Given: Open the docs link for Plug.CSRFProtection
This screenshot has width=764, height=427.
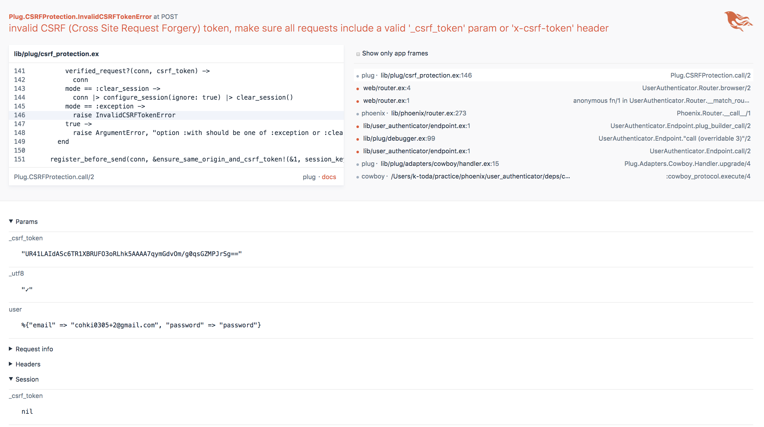Looking at the screenshot, I should pos(329,177).
